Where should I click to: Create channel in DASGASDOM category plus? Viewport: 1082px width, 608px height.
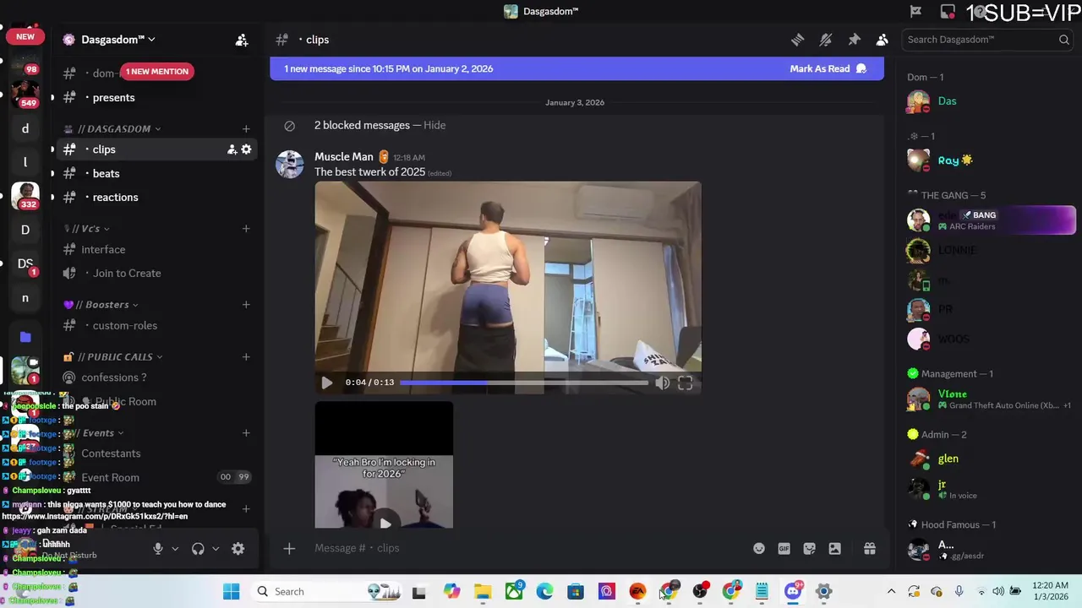pos(246,128)
